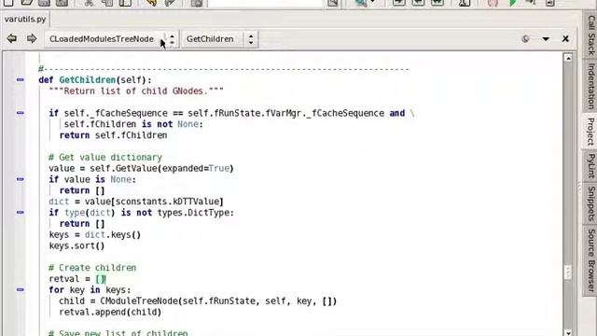The height and width of the screenshot is (336, 597).
Task: Collapse fold at def GetChildren
Action: pos(21,79)
